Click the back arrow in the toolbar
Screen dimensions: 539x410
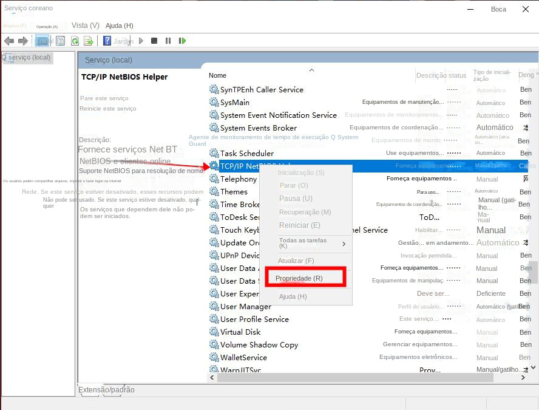point(8,41)
